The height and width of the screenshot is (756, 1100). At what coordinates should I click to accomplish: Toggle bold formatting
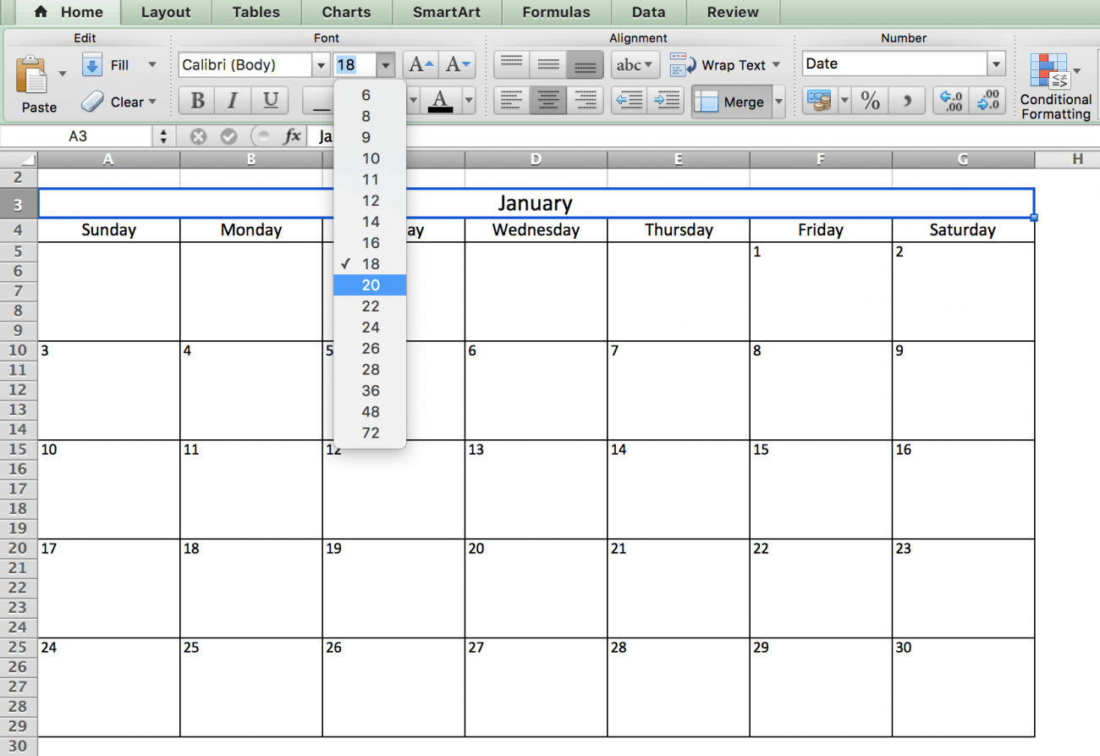click(x=196, y=101)
